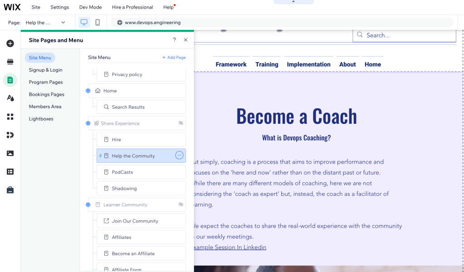464x272 pixels.
Task: Click the Wix logo
Action: click(x=12, y=7)
